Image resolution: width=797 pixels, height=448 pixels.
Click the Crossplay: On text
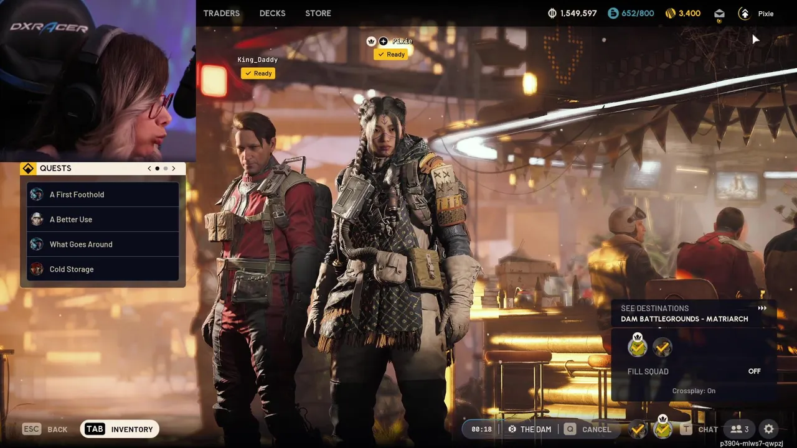pyautogui.click(x=694, y=391)
